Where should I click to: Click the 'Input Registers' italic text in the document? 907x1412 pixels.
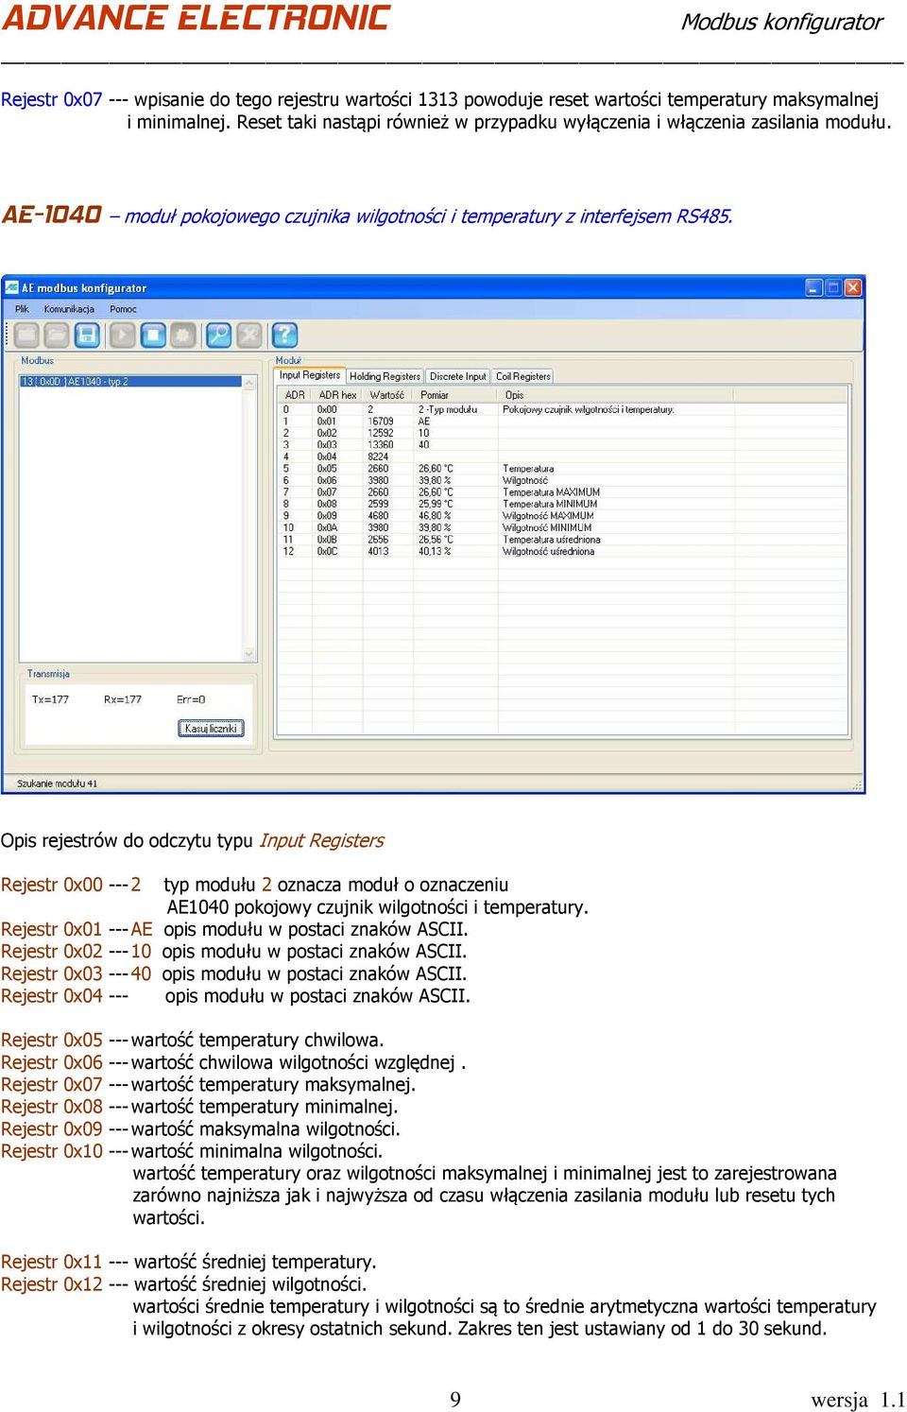321,840
